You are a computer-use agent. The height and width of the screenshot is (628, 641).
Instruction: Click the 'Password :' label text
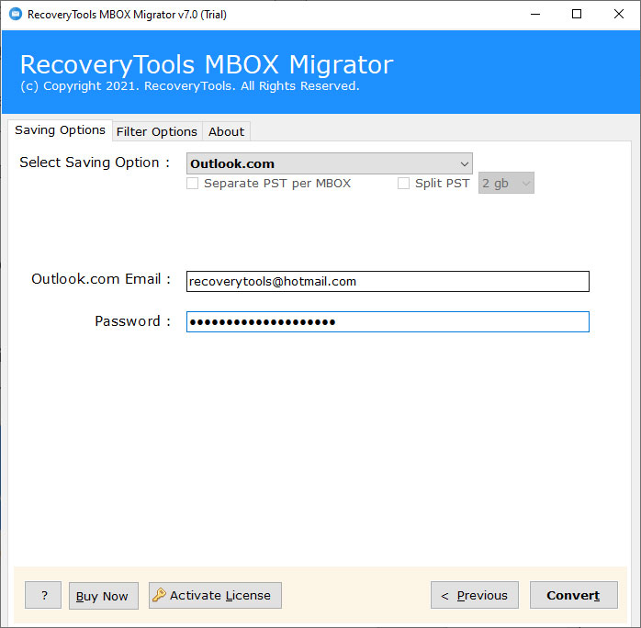pos(133,320)
